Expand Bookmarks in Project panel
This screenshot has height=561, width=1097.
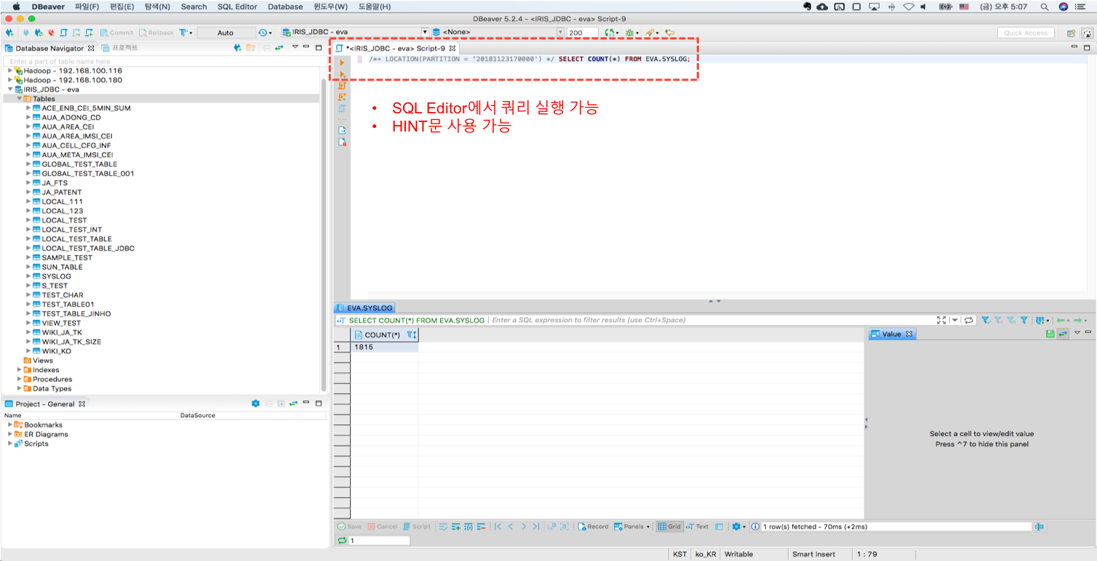[10, 425]
